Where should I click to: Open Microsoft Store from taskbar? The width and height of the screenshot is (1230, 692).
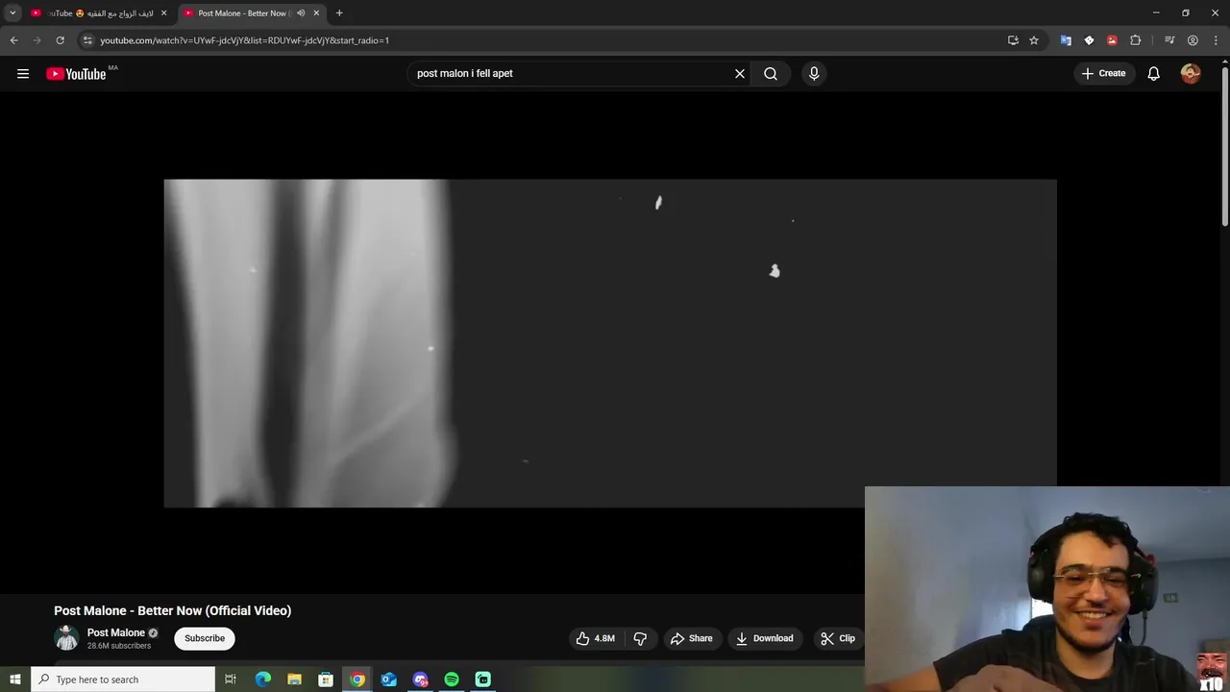(326, 680)
